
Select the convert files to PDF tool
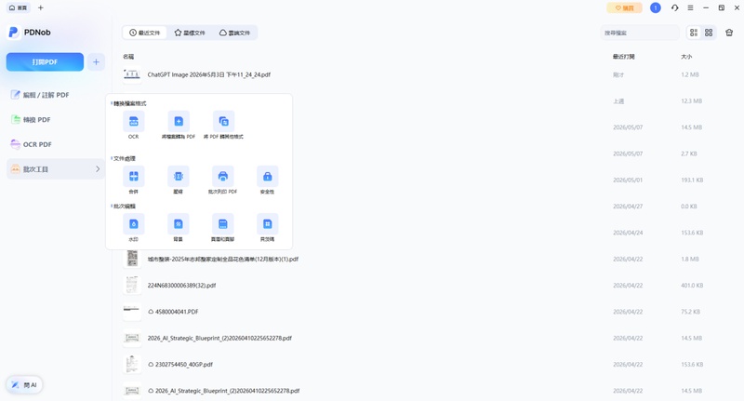tap(179, 122)
